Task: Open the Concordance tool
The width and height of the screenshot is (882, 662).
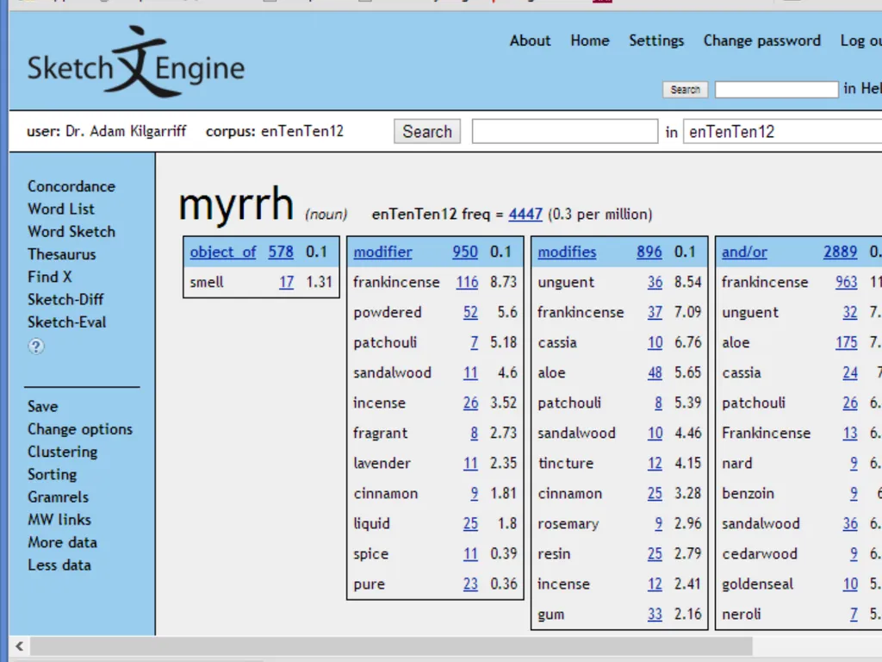Action: [71, 186]
